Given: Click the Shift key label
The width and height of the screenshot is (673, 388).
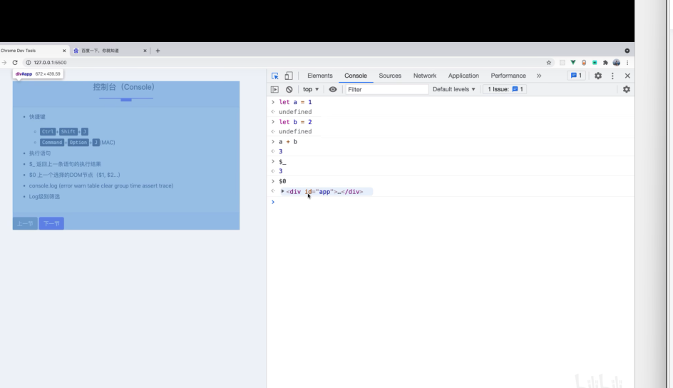Looking at the screenshot, I should click(68, 132).
